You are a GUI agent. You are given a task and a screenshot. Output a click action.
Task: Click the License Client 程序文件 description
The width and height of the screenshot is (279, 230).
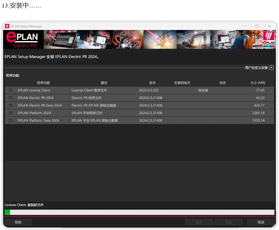coord(89,90)
